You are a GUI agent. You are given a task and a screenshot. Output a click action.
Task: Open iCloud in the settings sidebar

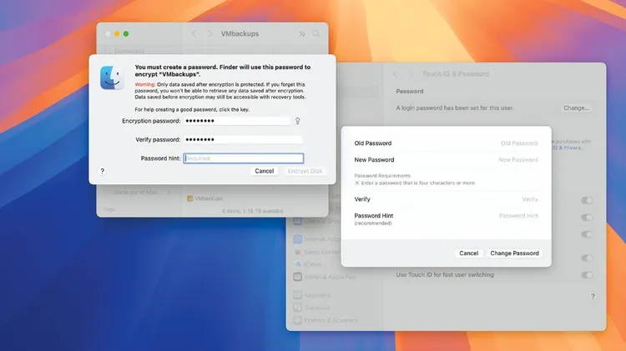(317, 266)
